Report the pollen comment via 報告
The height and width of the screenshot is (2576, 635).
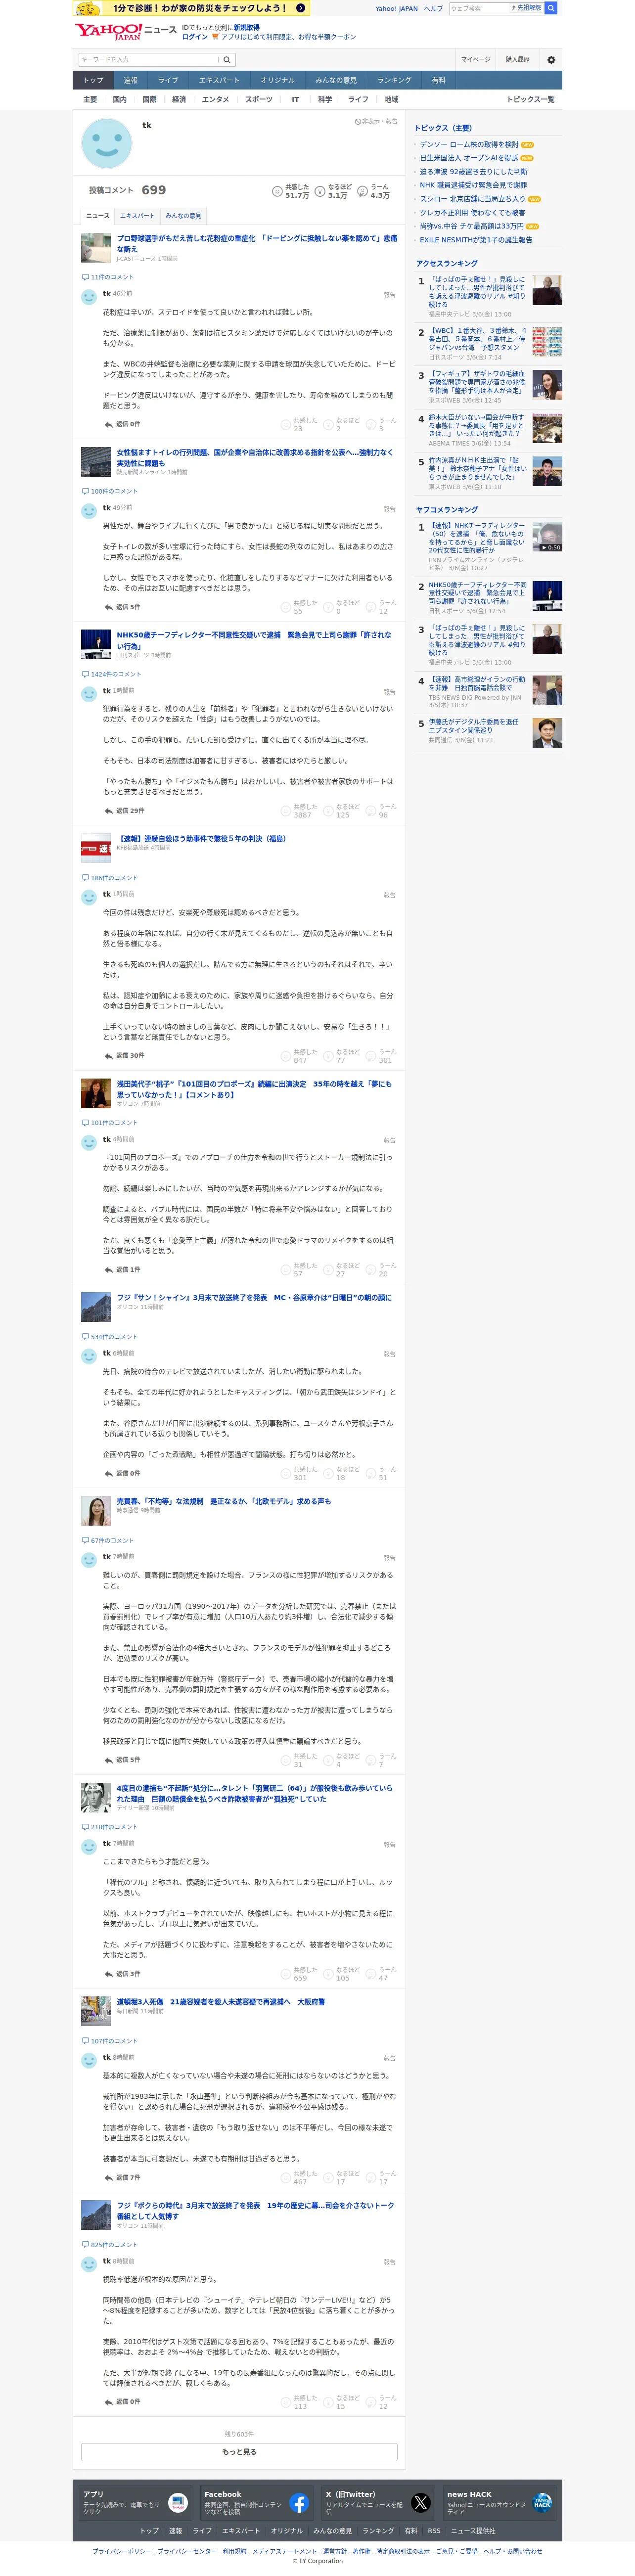(390, 295)
